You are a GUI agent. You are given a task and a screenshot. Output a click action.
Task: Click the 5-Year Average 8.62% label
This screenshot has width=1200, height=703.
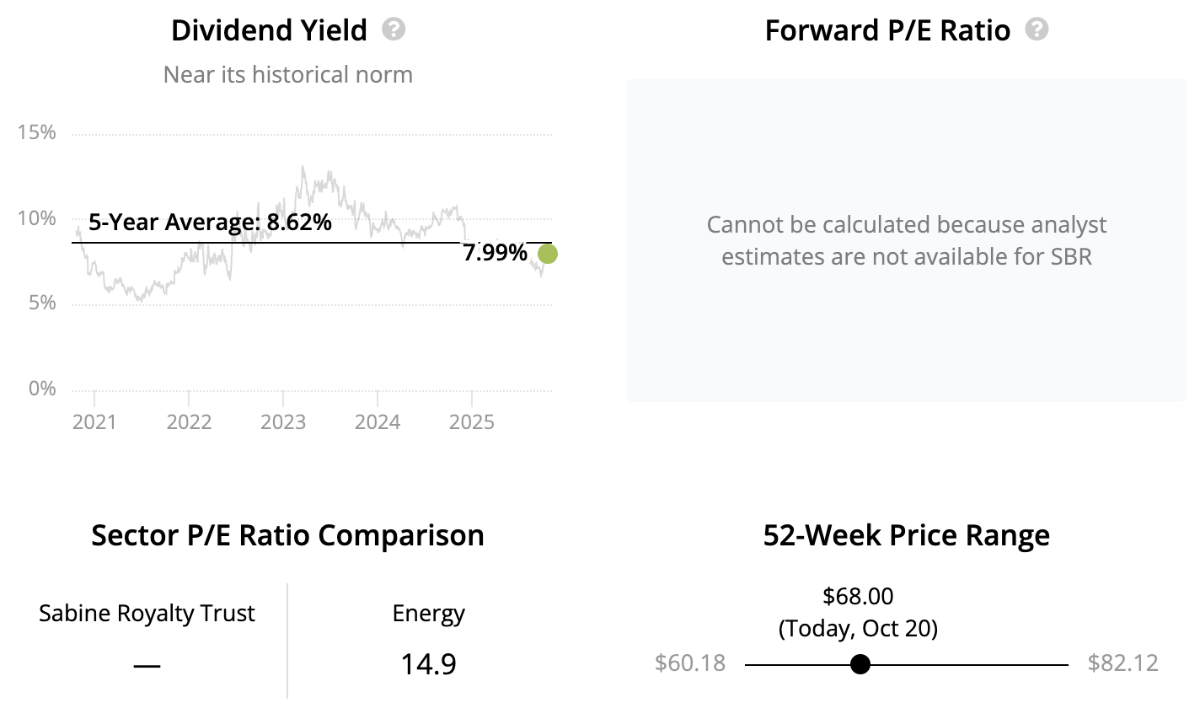tap(210, 223)
